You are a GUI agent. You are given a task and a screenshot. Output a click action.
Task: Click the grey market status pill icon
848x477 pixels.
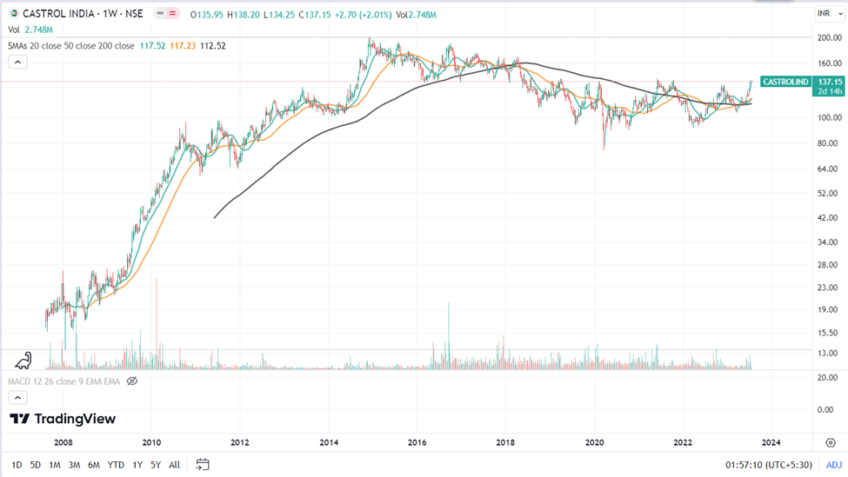click(x=162, y=14)
